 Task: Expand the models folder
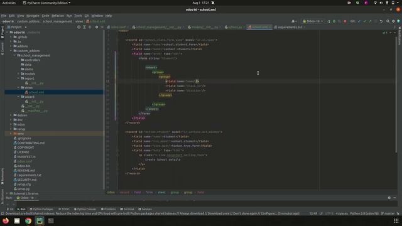coord(18,74)
